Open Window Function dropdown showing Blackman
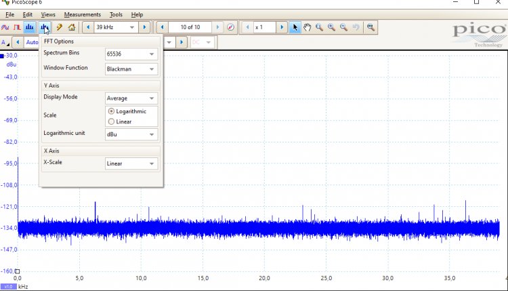Image resolution: width=508 pixels, height=291 pixels. click(131, 69)
